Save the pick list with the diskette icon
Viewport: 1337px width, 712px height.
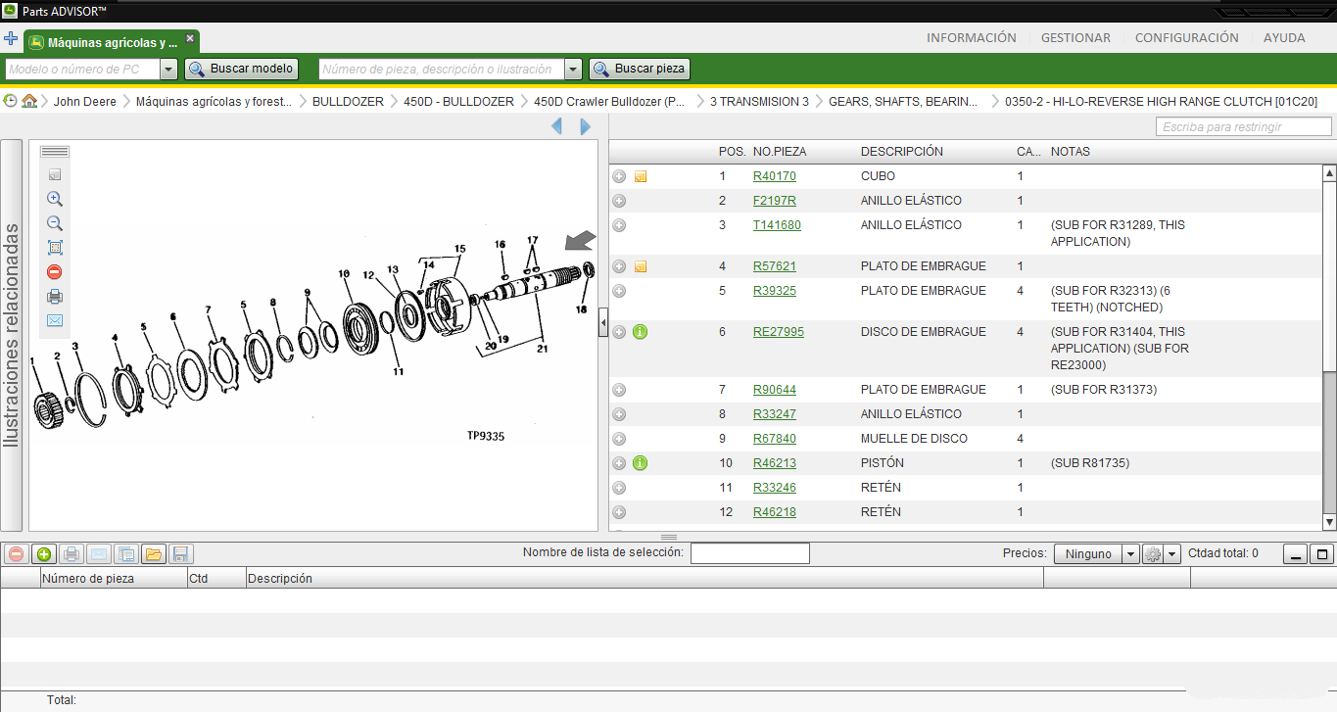coord(180,554)
